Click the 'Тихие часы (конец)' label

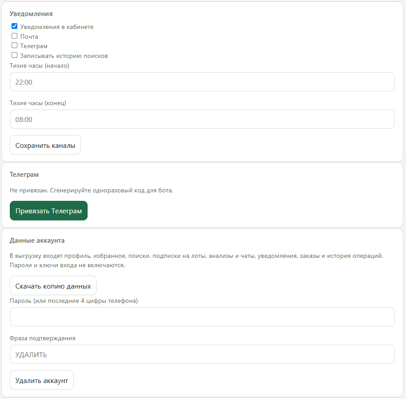coord(38,103)
